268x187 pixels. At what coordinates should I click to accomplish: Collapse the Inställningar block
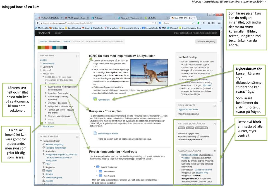point(77,137)
